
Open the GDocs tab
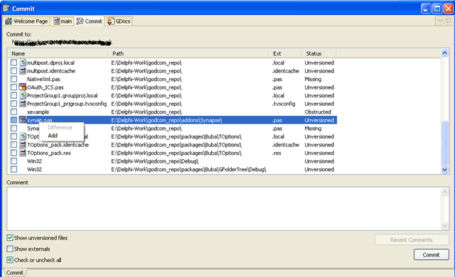[119, 21]
